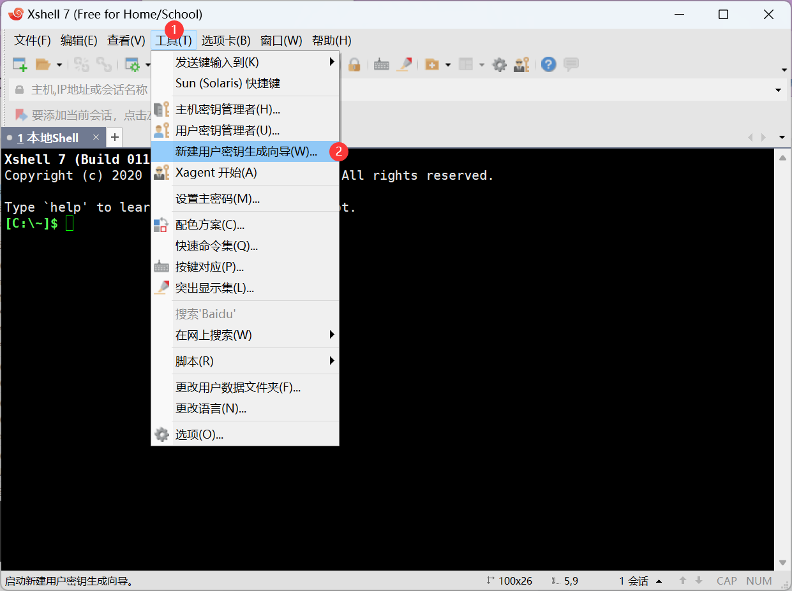Choose 更改用户数据文件夹(F) menu item

[245, 387]
